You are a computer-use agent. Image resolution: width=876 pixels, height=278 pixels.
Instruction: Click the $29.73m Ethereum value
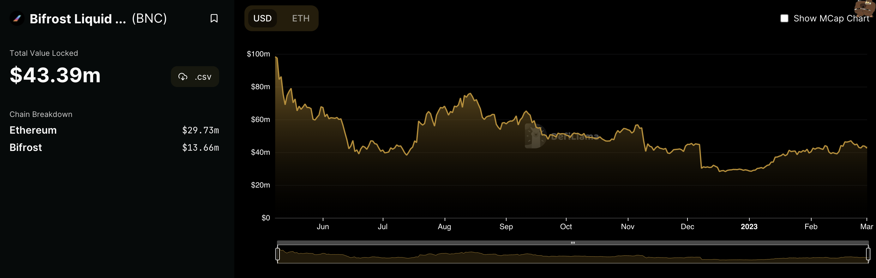(201, 130)
